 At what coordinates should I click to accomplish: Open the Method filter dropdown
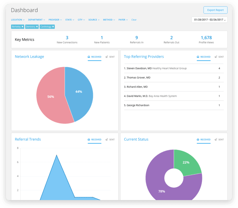pyautogui.click(x=109, y=20)
